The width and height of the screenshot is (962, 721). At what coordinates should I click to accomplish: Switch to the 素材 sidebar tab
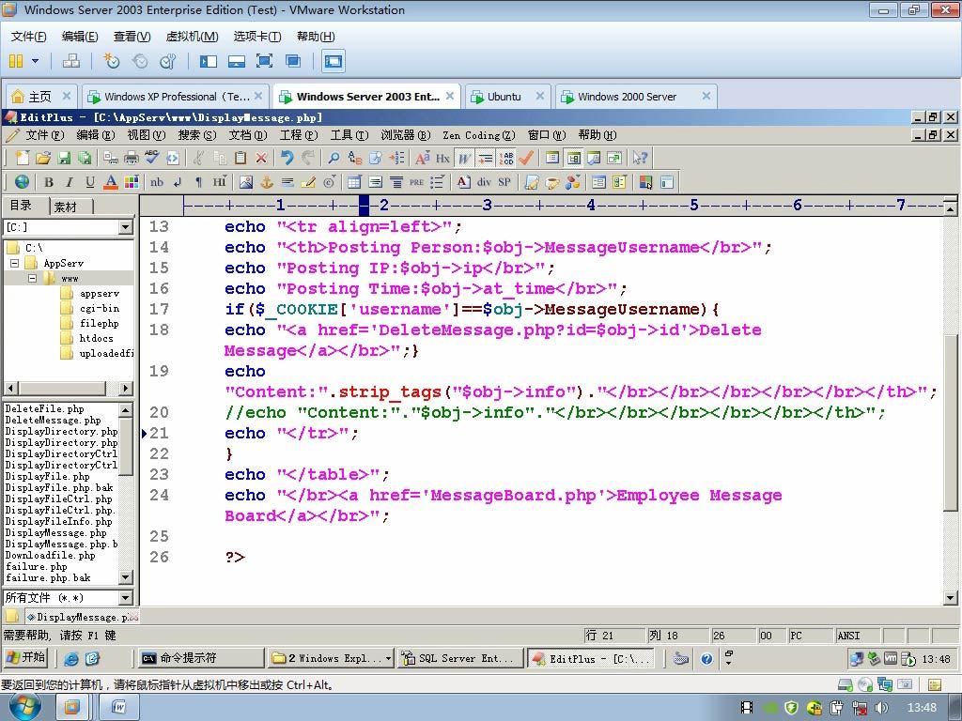pyautogui.click(x=65, y=207)
